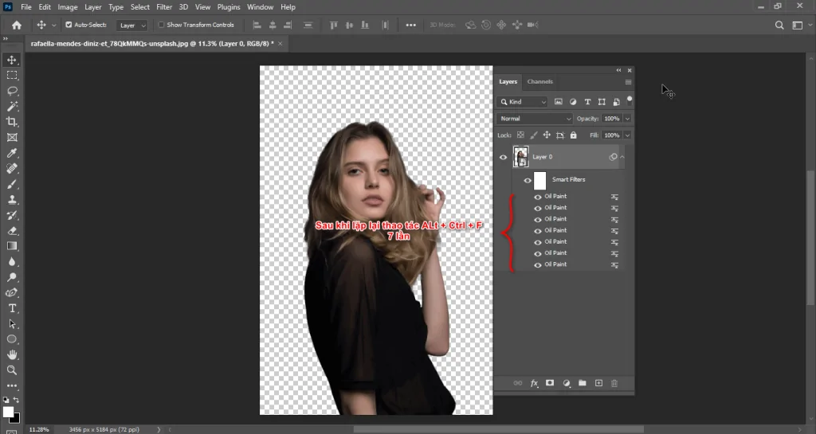
Task: Click the Link layers icon
Action: [x=518, y=383]
